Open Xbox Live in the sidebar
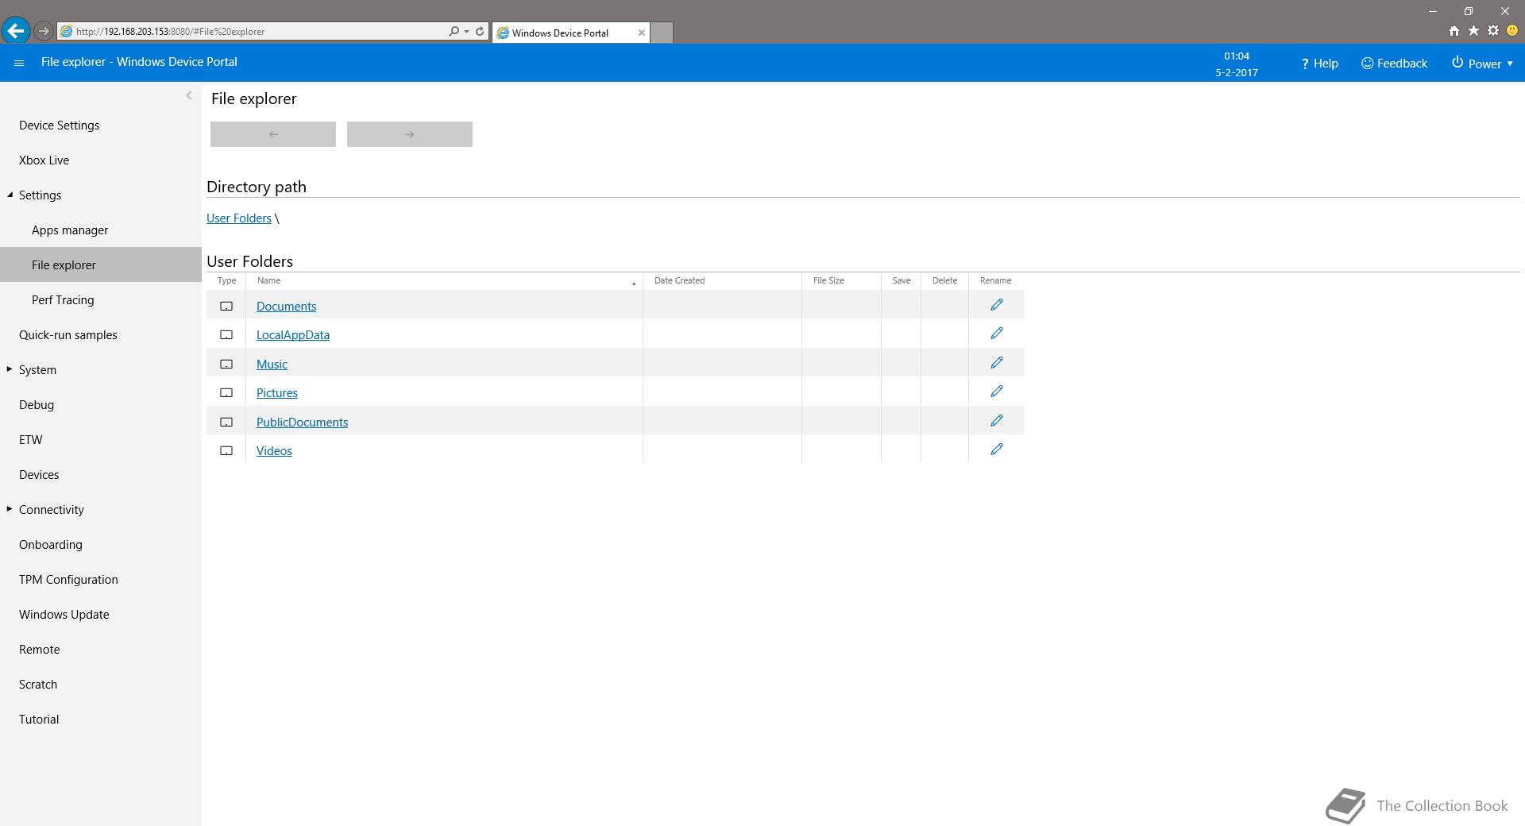This screenshot has width=1525, height=826. click(44, 160)
